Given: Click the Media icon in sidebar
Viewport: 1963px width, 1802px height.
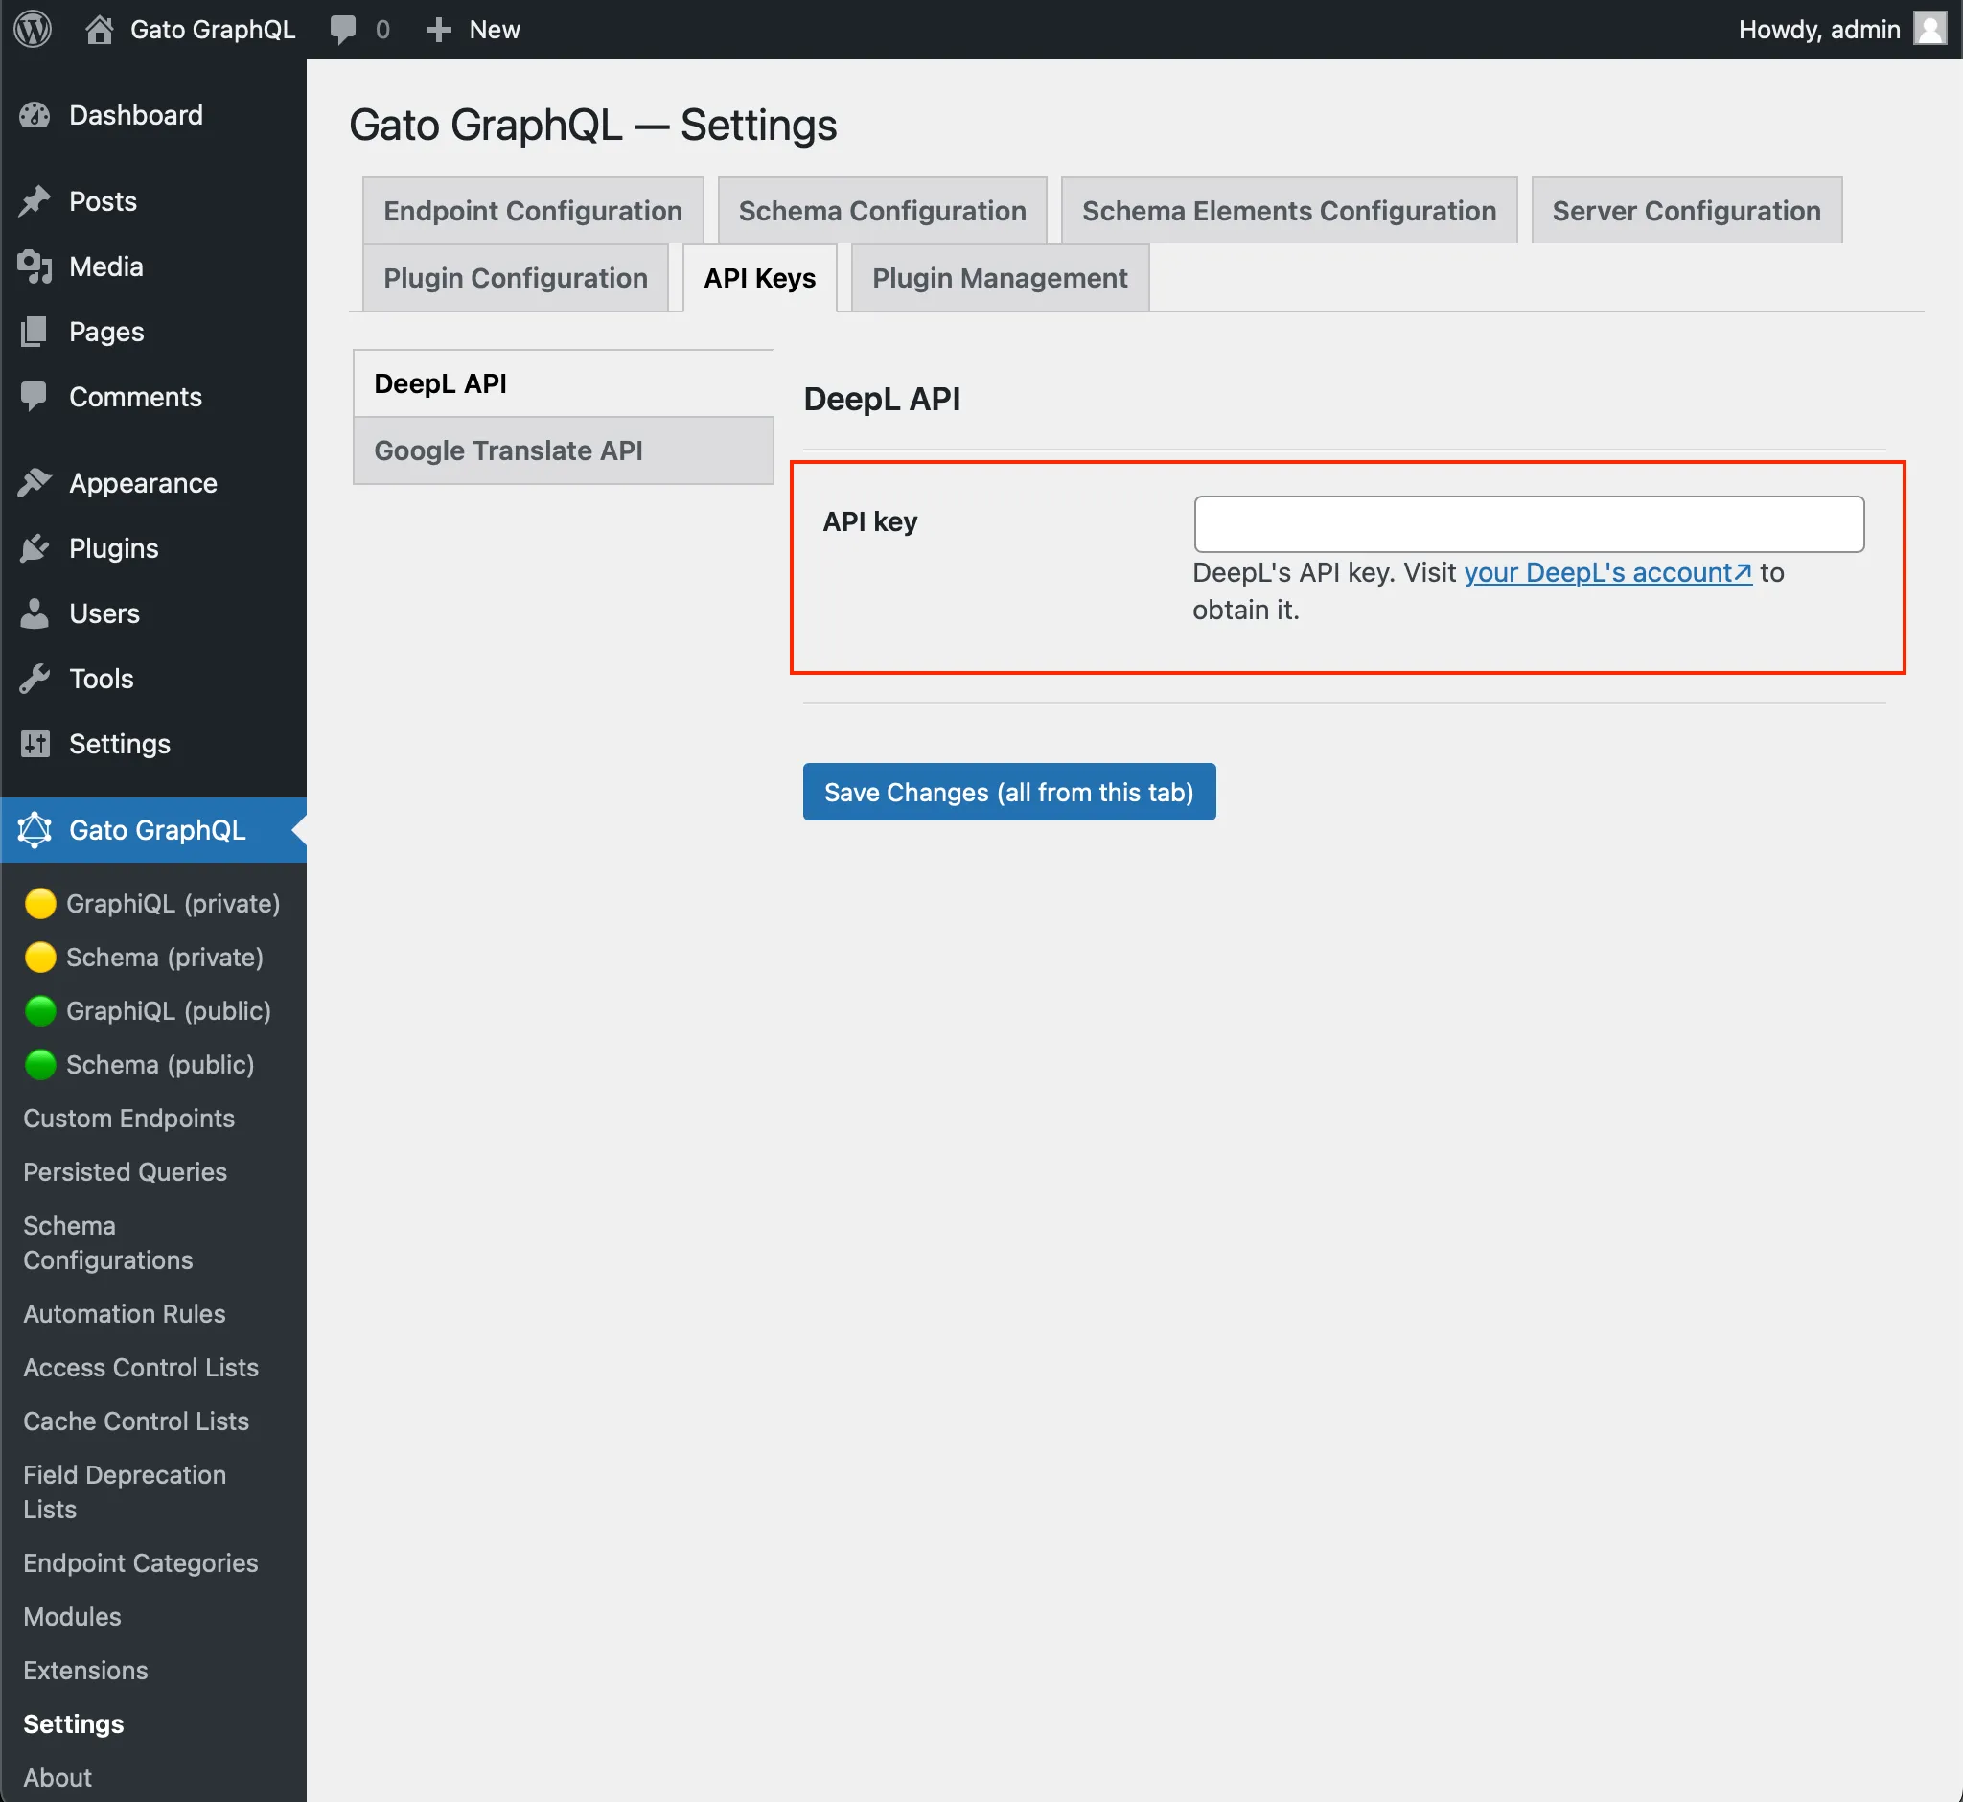Looking at the screenshot, I should [x=35, y=266].
